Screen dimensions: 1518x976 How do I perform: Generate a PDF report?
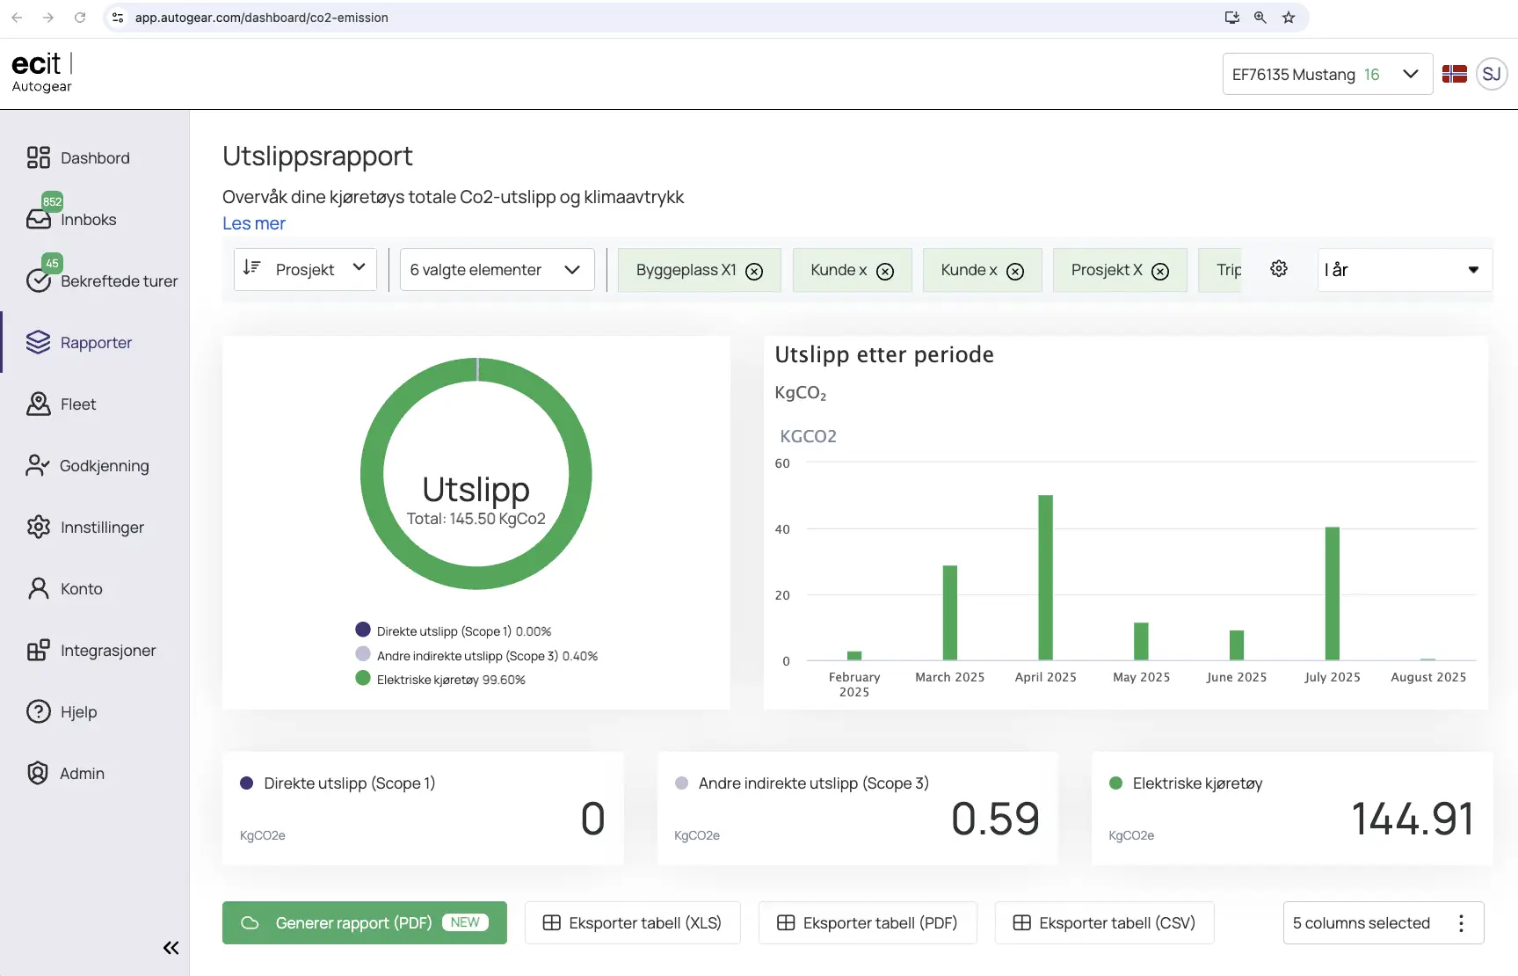click(x=364, y=922)
